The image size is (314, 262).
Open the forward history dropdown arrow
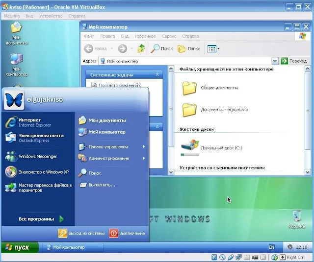[131, 48]
